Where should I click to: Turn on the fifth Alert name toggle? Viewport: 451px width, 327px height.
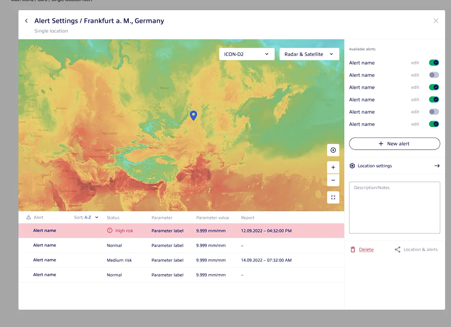pos(434,112)
